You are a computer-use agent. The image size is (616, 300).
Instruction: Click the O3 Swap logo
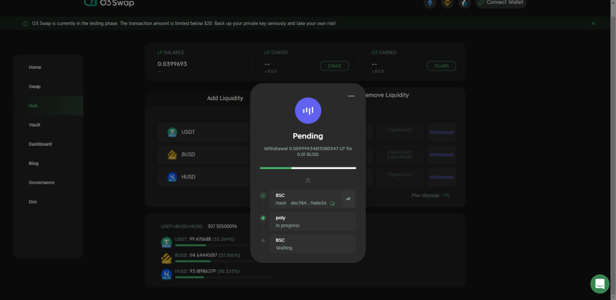pos(109,3)
